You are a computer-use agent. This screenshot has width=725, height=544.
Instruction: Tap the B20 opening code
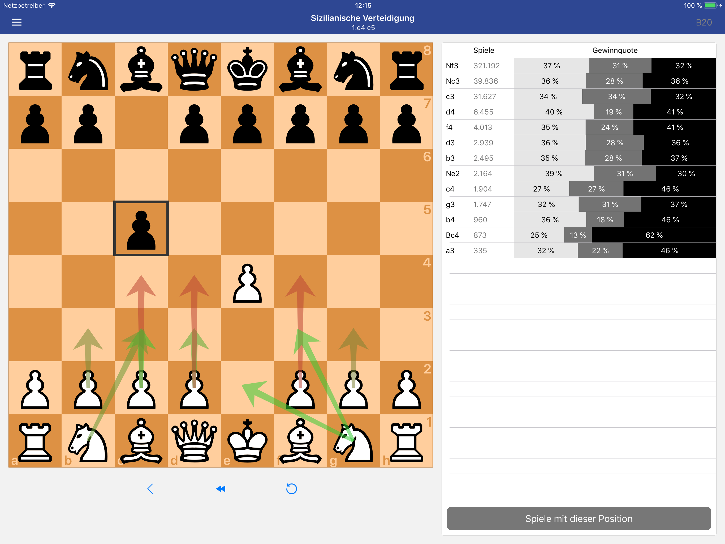[x=703, y=22]
